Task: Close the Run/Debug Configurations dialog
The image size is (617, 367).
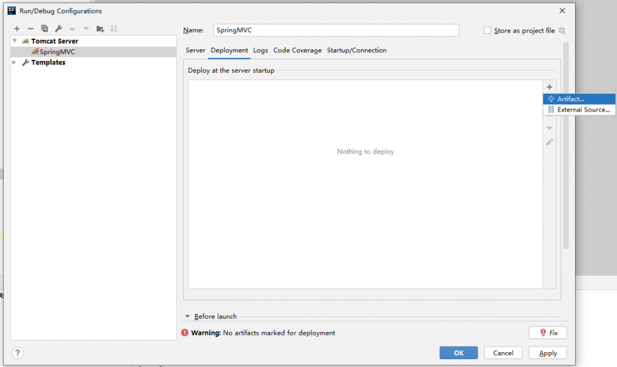Action: click(x=562, y=10)
